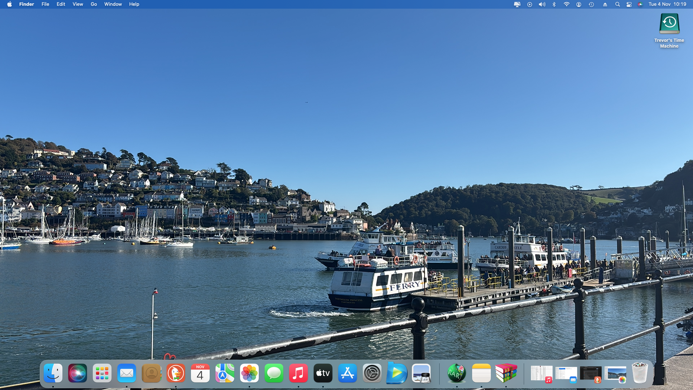Toggle Bluetooth from menu bar icon

(554, 4)
